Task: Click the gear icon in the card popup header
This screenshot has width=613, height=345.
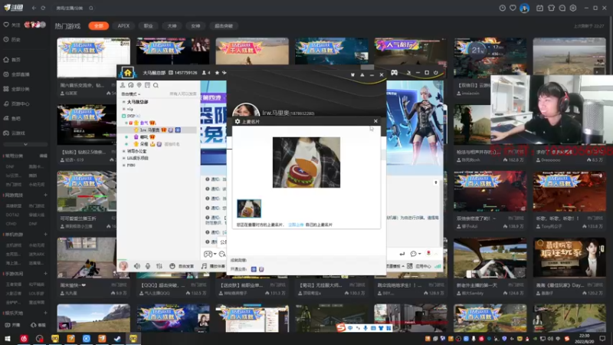Action: (x=238, y=122)
